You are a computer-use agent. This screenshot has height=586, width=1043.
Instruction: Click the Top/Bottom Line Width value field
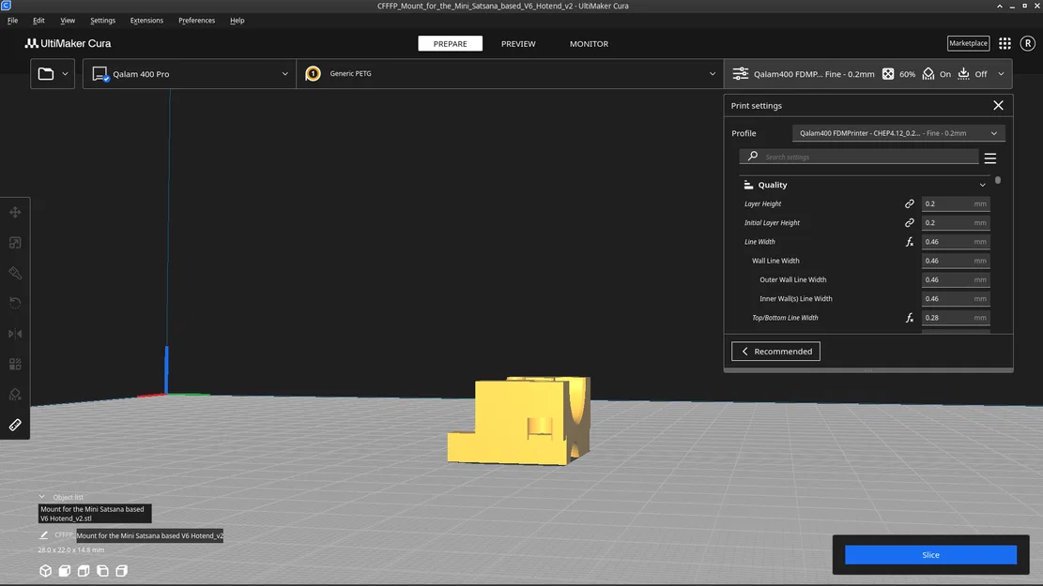click(955, 318)
